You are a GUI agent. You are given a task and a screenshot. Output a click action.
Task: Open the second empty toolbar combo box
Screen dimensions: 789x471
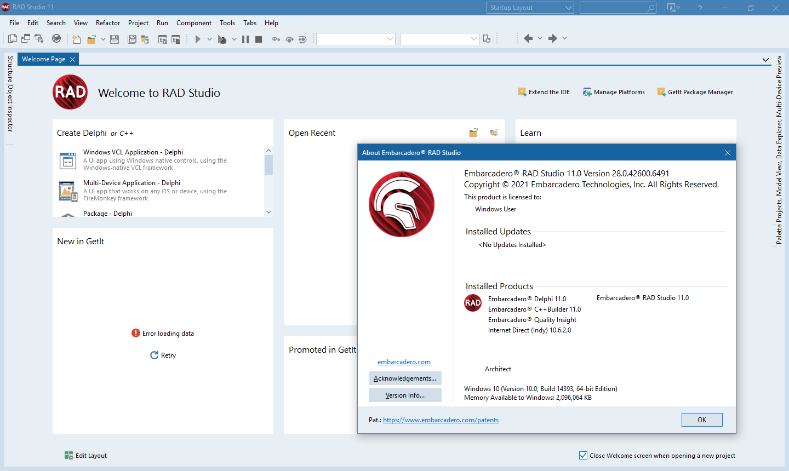(439, 39)
